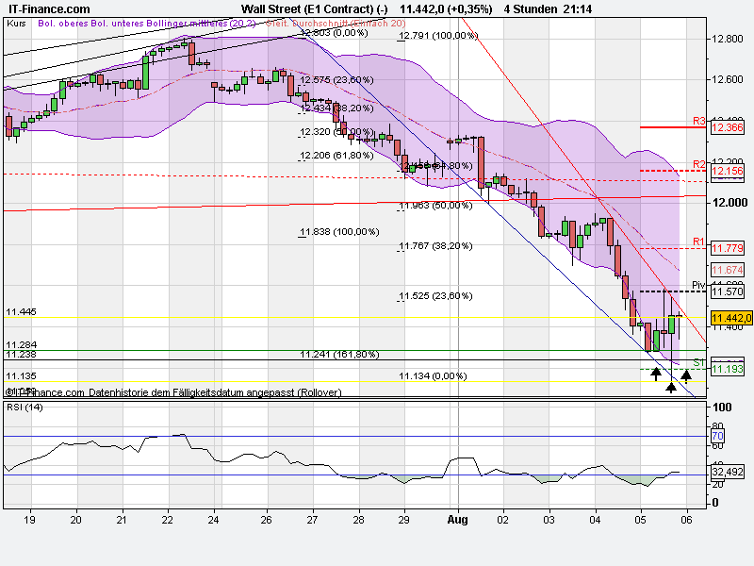Click Fibonacci label 11.525 (23,60%)
Image resolution: width=754 pixels, height=566 pixels.
[435, 296]
